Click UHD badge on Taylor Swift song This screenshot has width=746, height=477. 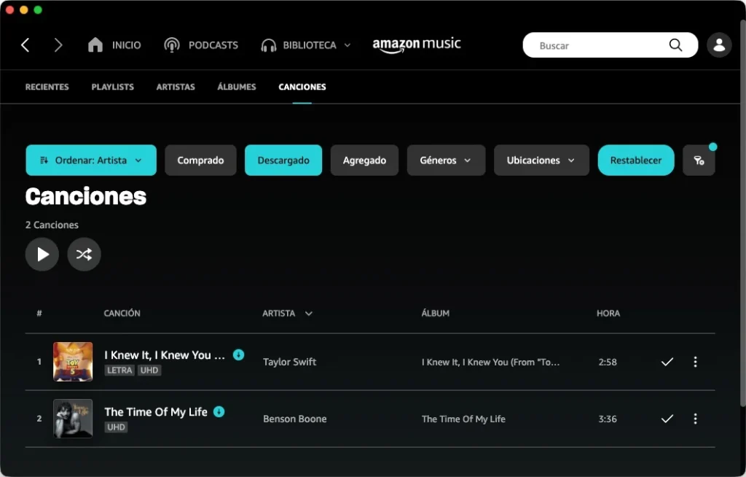[x=149, y=371]
